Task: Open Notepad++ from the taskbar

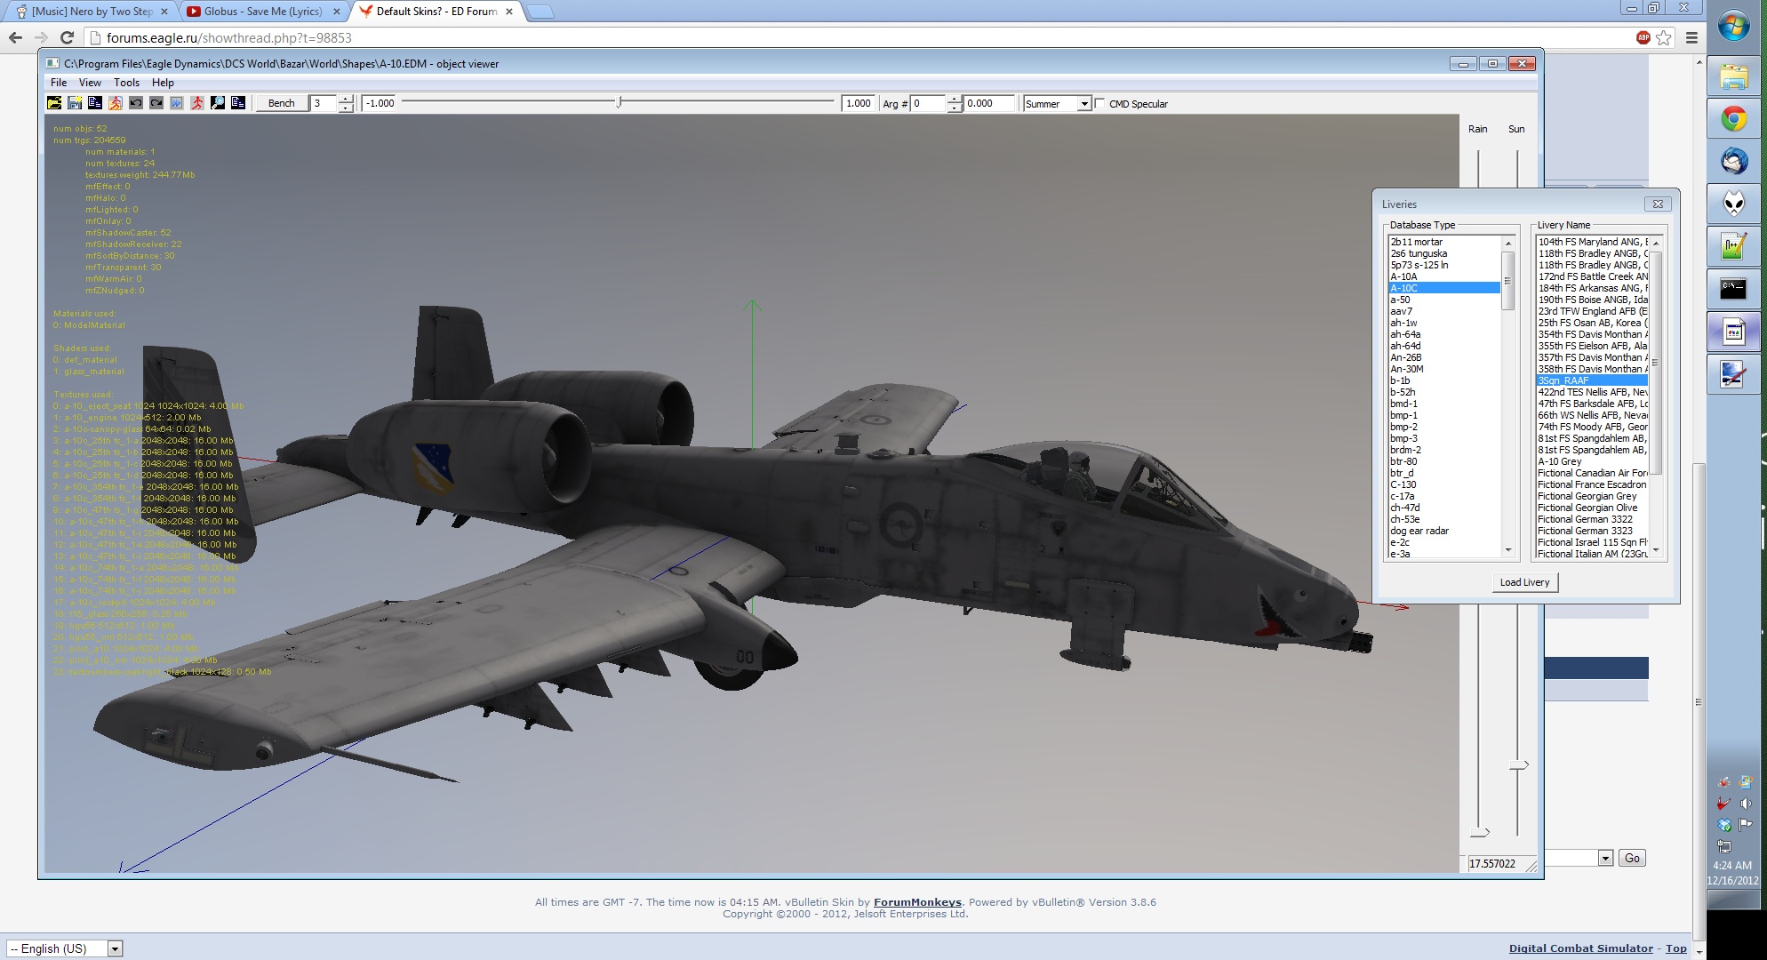Action: (x=1733, y=246)
